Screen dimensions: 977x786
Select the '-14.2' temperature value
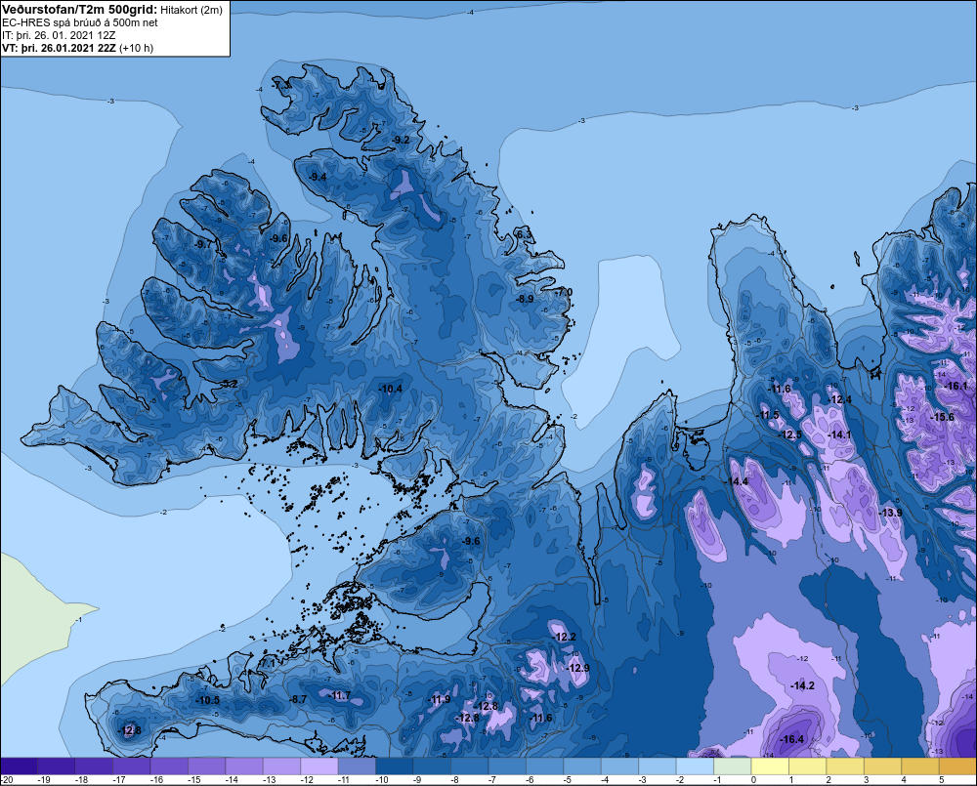802,685
